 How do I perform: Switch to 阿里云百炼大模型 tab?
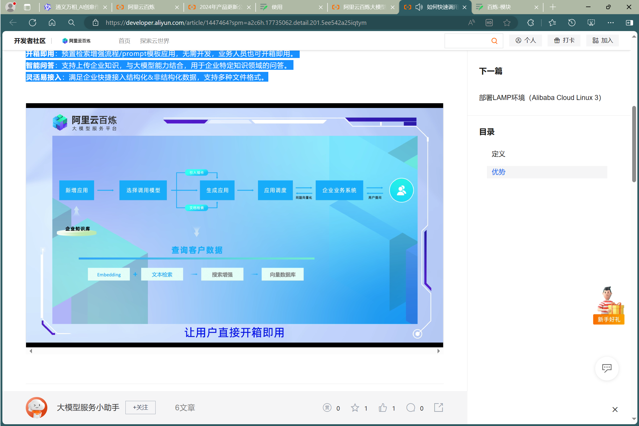coord(364,7)
